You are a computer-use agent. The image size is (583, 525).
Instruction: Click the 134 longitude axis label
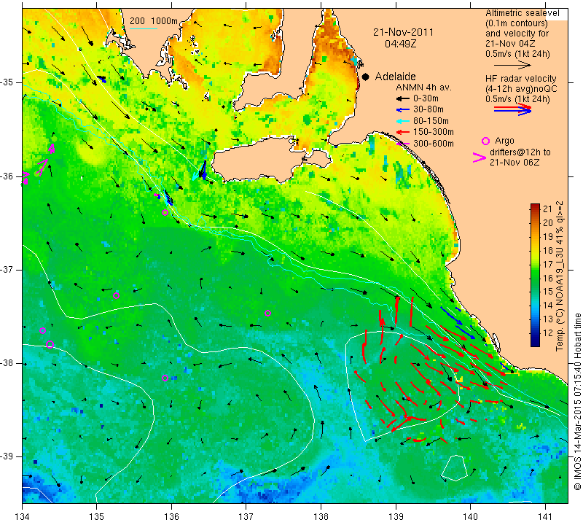pos(23,517)
